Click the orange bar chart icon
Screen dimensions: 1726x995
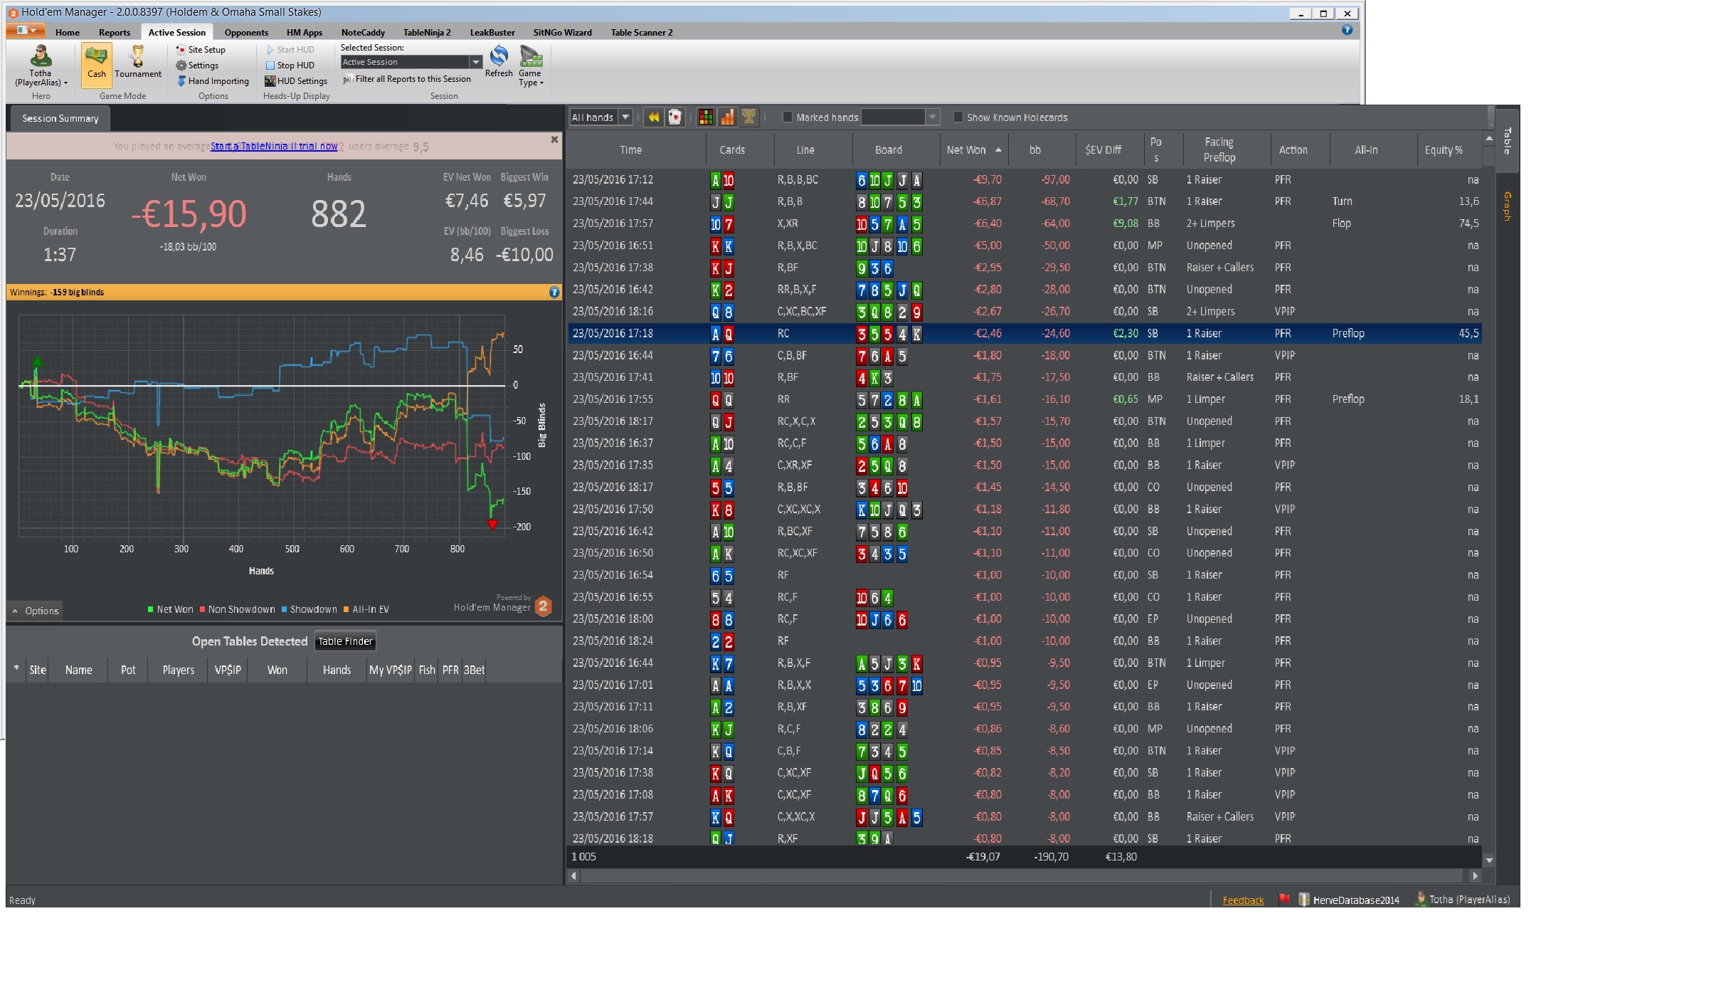[727, 117]
